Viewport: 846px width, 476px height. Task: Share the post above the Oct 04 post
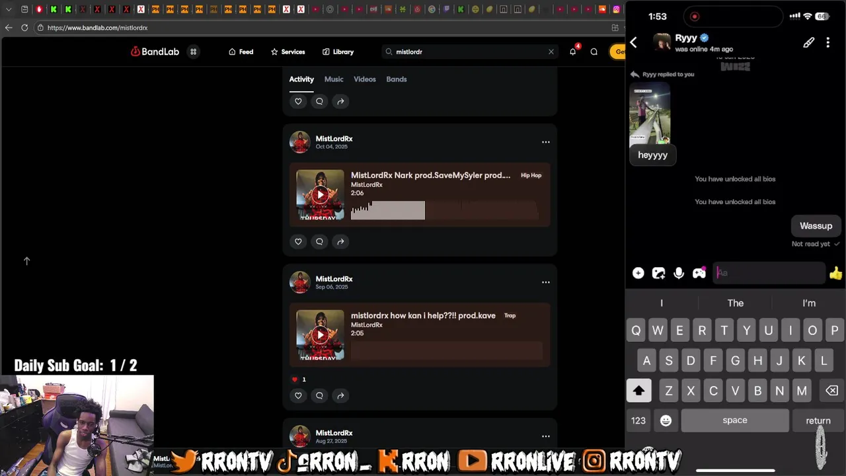click(340, 101)
